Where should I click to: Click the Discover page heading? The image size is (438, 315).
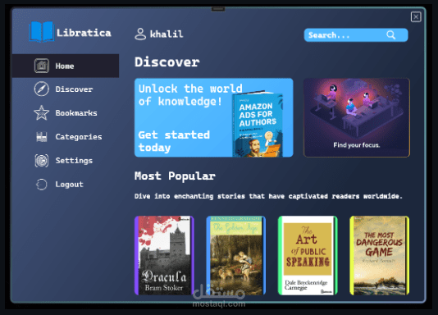[167, 62]
